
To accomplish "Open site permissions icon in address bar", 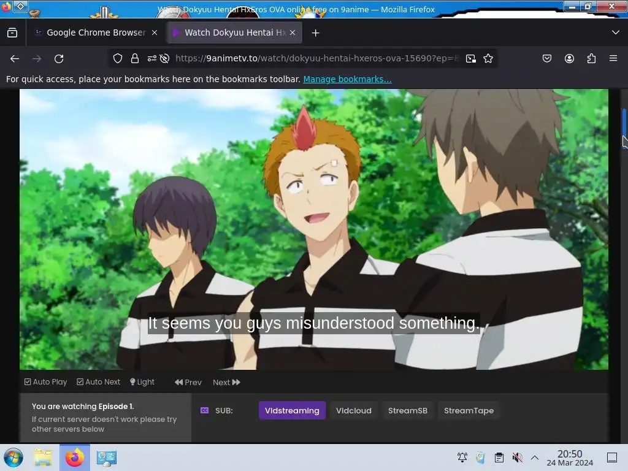I will click(152, 58).
